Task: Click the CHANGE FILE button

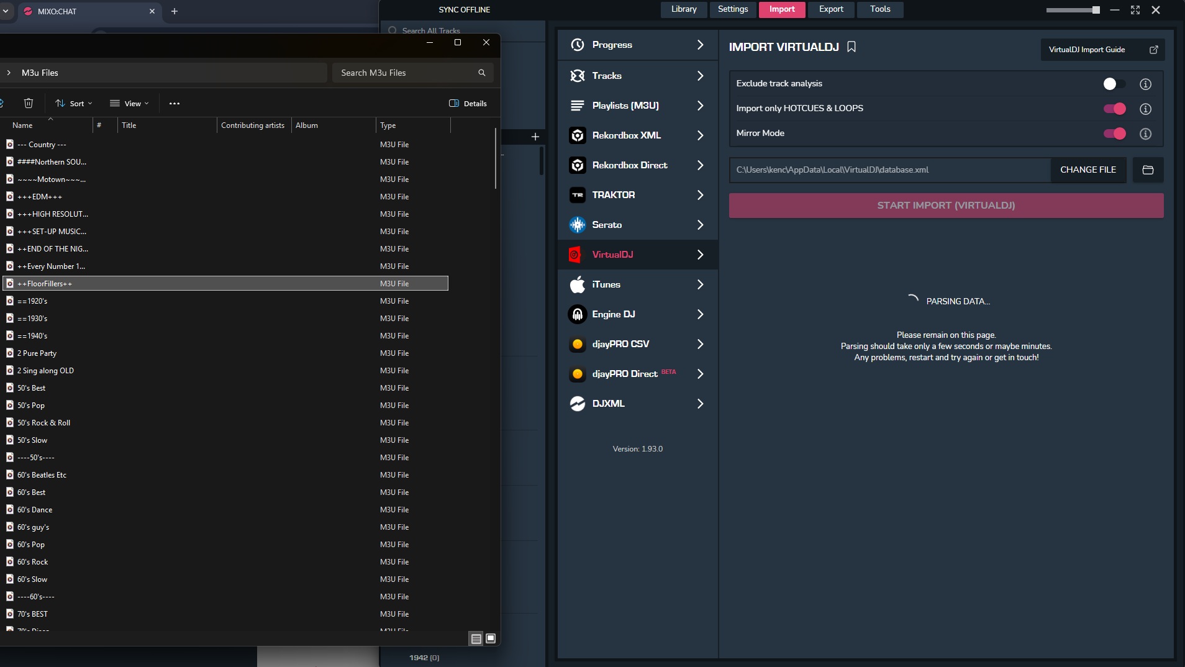Action: (1087, 170)
